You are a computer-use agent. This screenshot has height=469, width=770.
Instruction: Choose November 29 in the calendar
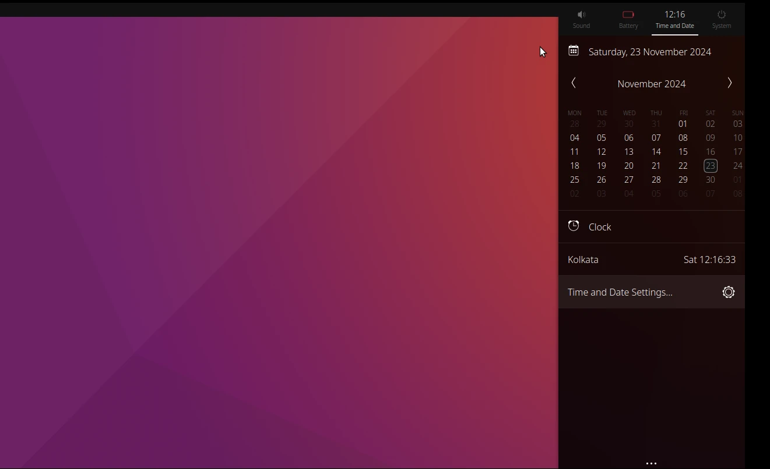click(x=683, y=180)
